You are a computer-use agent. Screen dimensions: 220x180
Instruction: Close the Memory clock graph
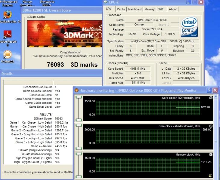(211, 154)
